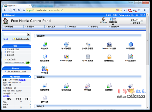This screenshot has height=112, width=152.
Task: Open the PHP設置 icon
Action: coord(45,69)
